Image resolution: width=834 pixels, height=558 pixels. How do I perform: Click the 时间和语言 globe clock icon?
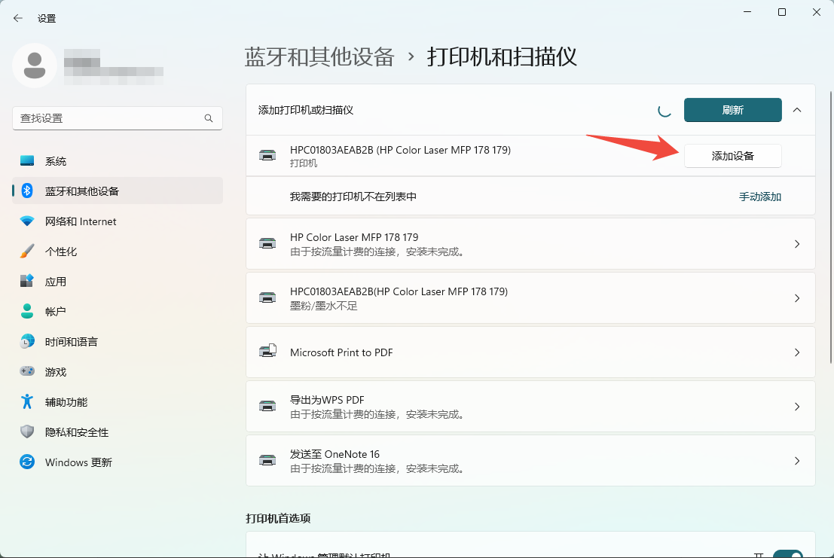[27, 342]
